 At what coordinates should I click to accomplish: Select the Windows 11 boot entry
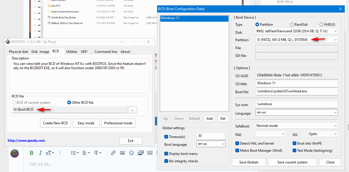pos(194,18)
